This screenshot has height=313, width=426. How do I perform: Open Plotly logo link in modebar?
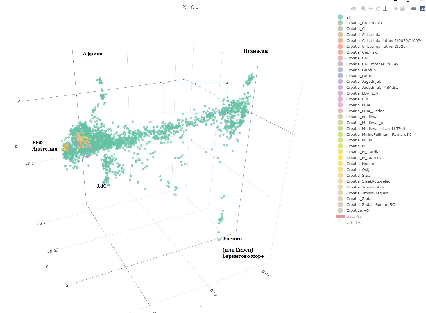coord(423,9)
